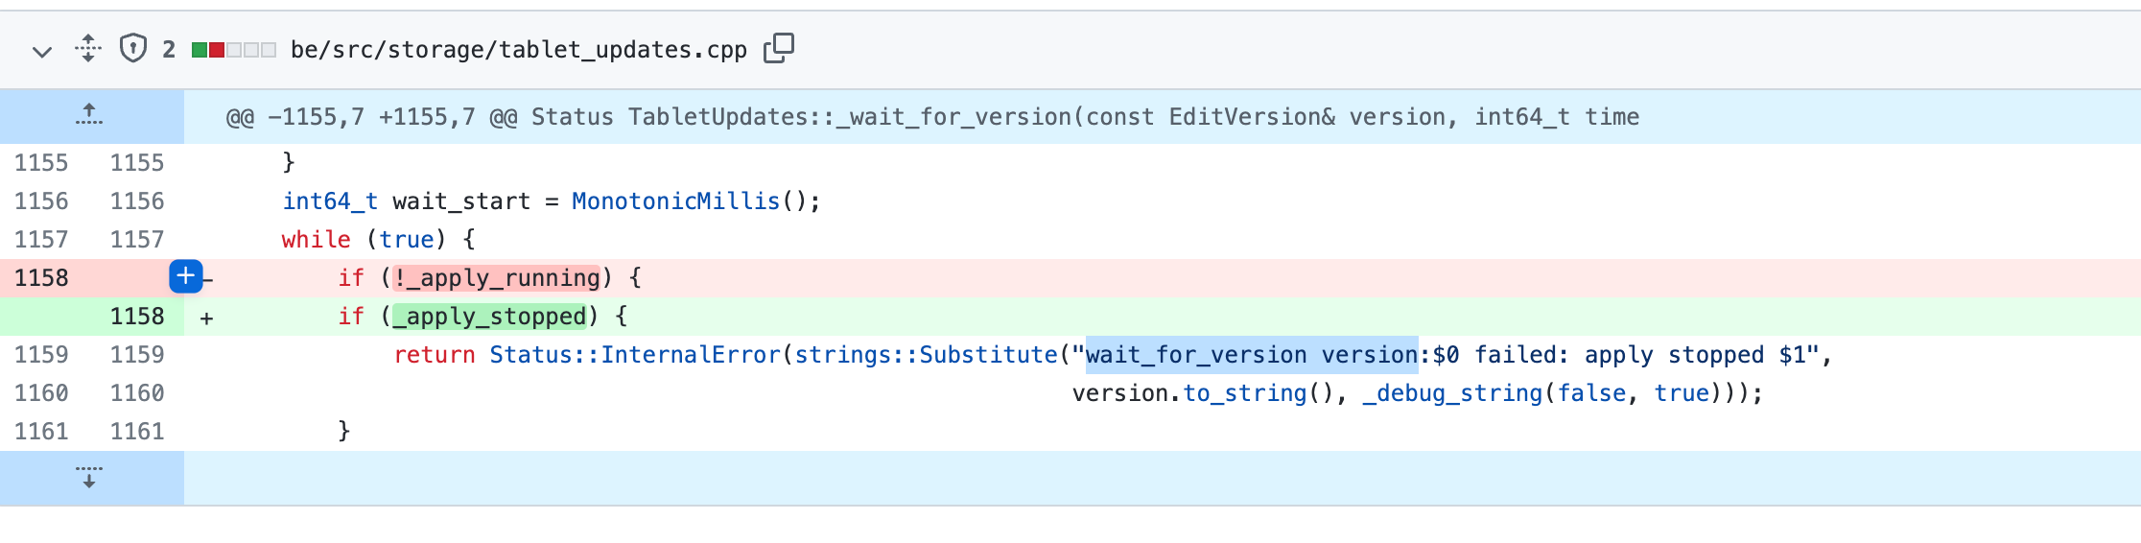Click the _debug_string function call
Screen dimensions: 2141x543
click(1452, 393)
